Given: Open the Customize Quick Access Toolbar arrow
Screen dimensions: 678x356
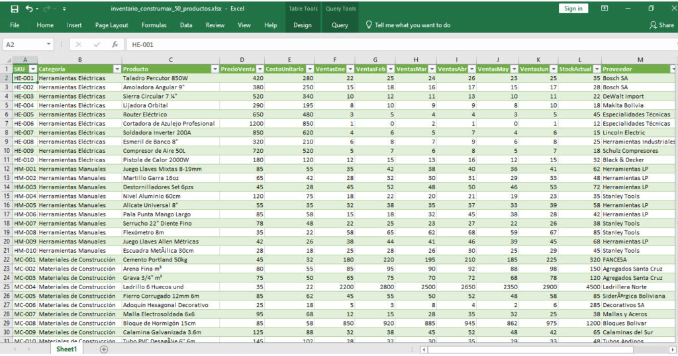Looking at the screenshot, I should 64,9.
